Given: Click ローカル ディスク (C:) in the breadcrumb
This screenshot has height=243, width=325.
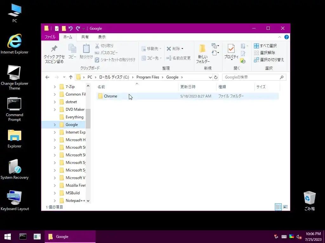Looking at the screenshot, I should [114, 77].
